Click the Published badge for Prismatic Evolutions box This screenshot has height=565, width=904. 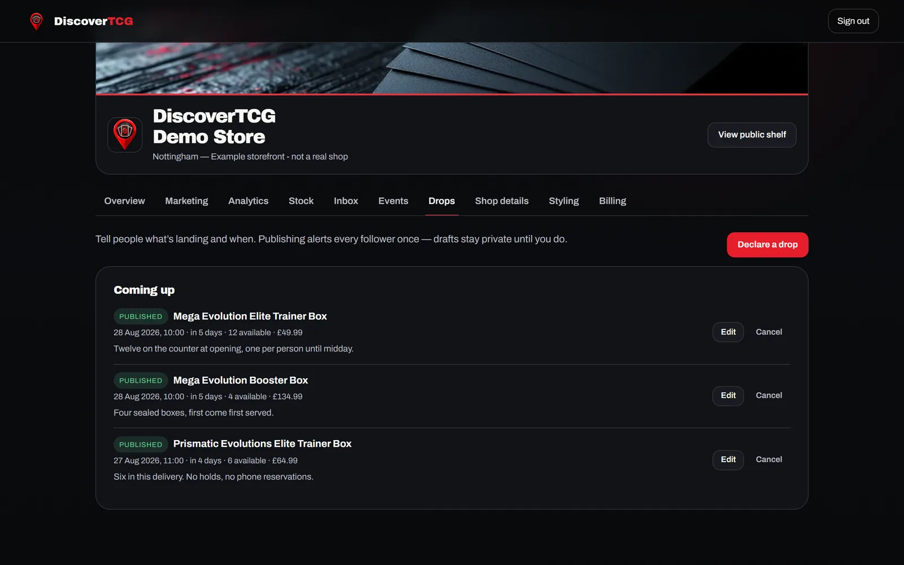141,444
